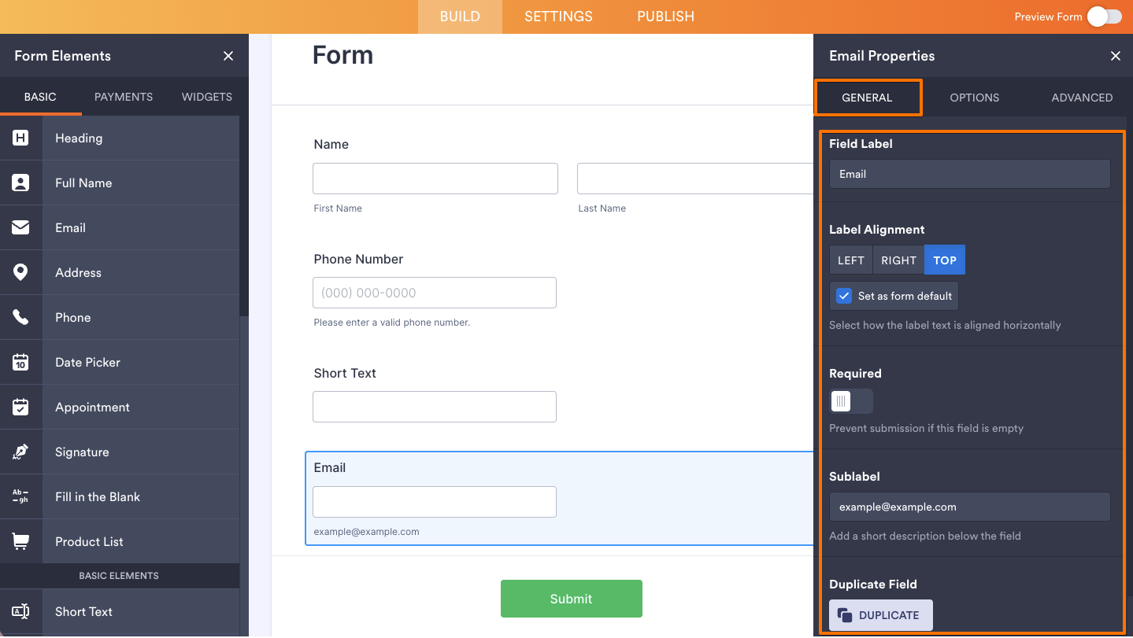
Task: Toggle the Preview Form switch
Action: pyautogui.click(x=1105, y=17)
